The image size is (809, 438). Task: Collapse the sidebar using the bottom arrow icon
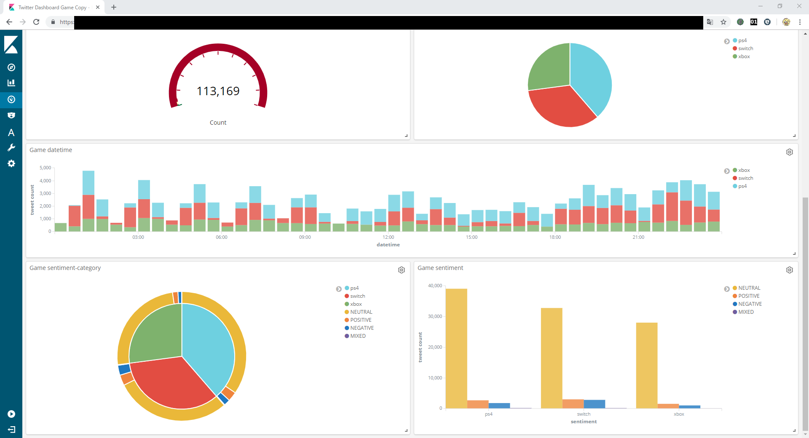point(11,430)
